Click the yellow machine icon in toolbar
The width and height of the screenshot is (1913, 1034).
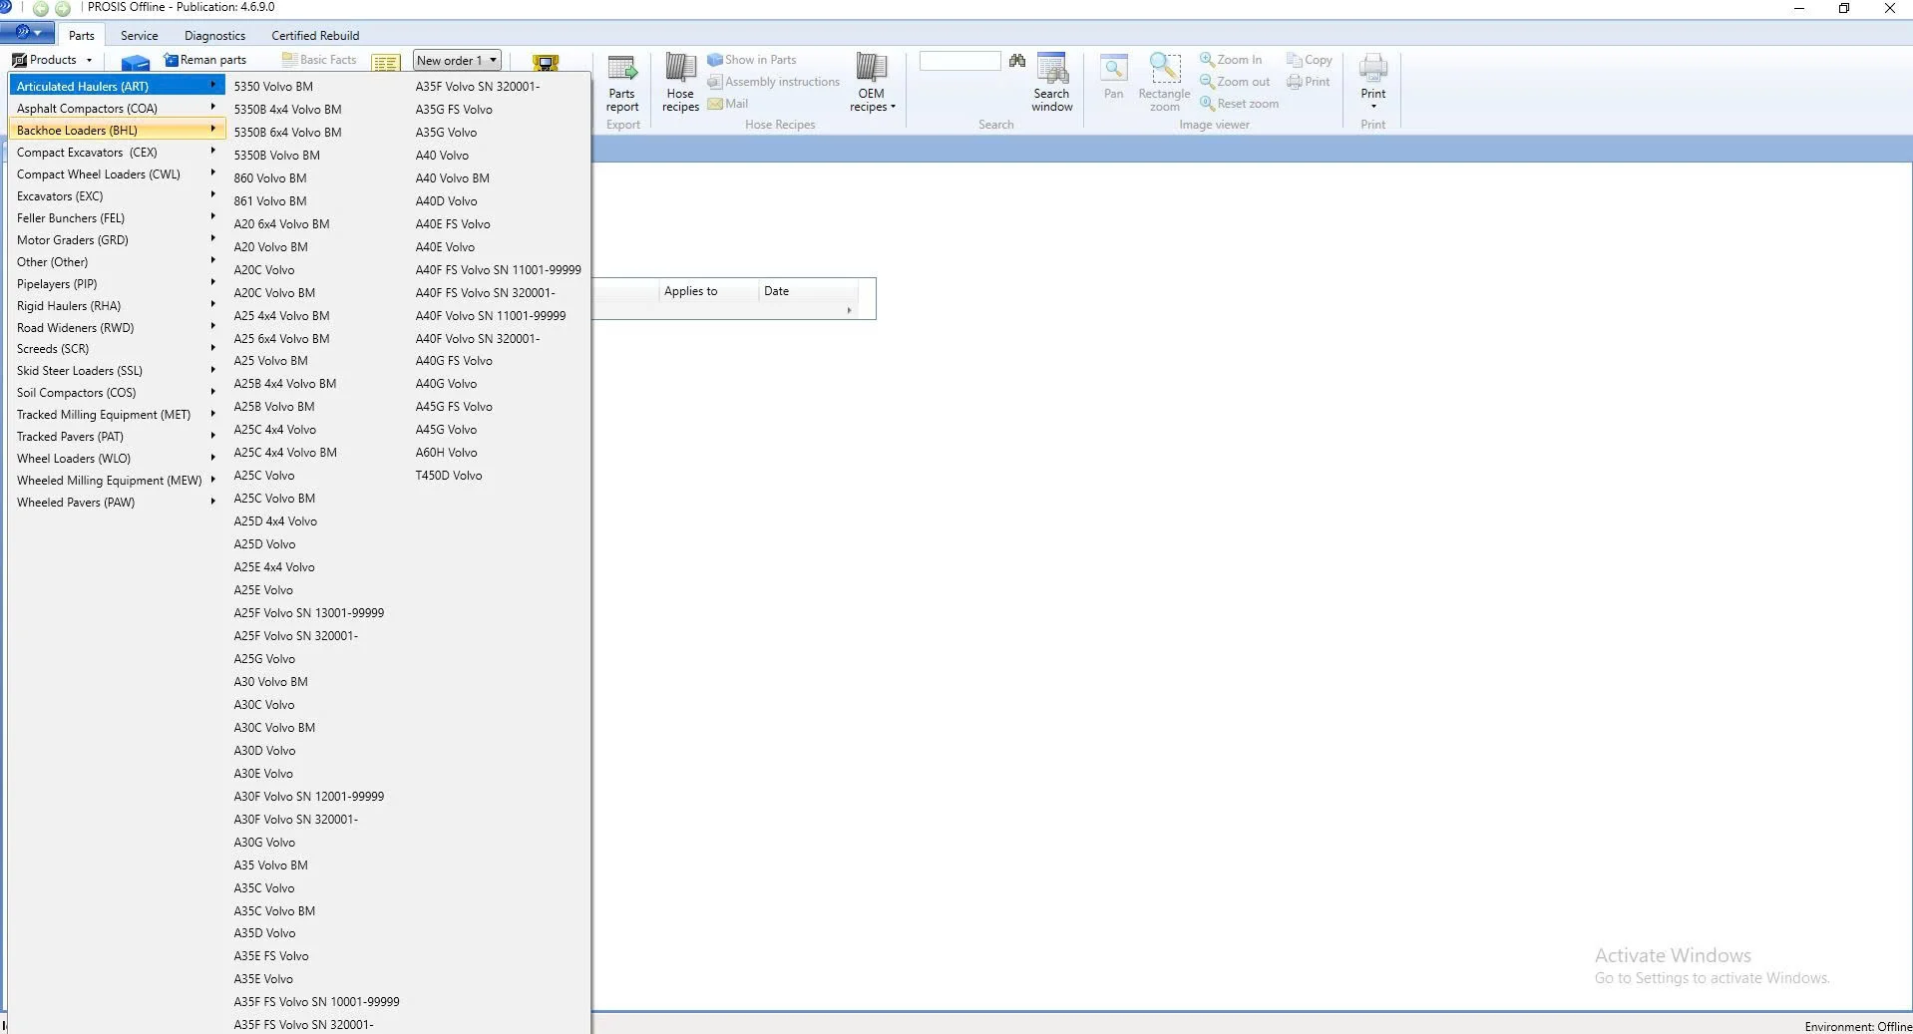(x=546, y=62)
